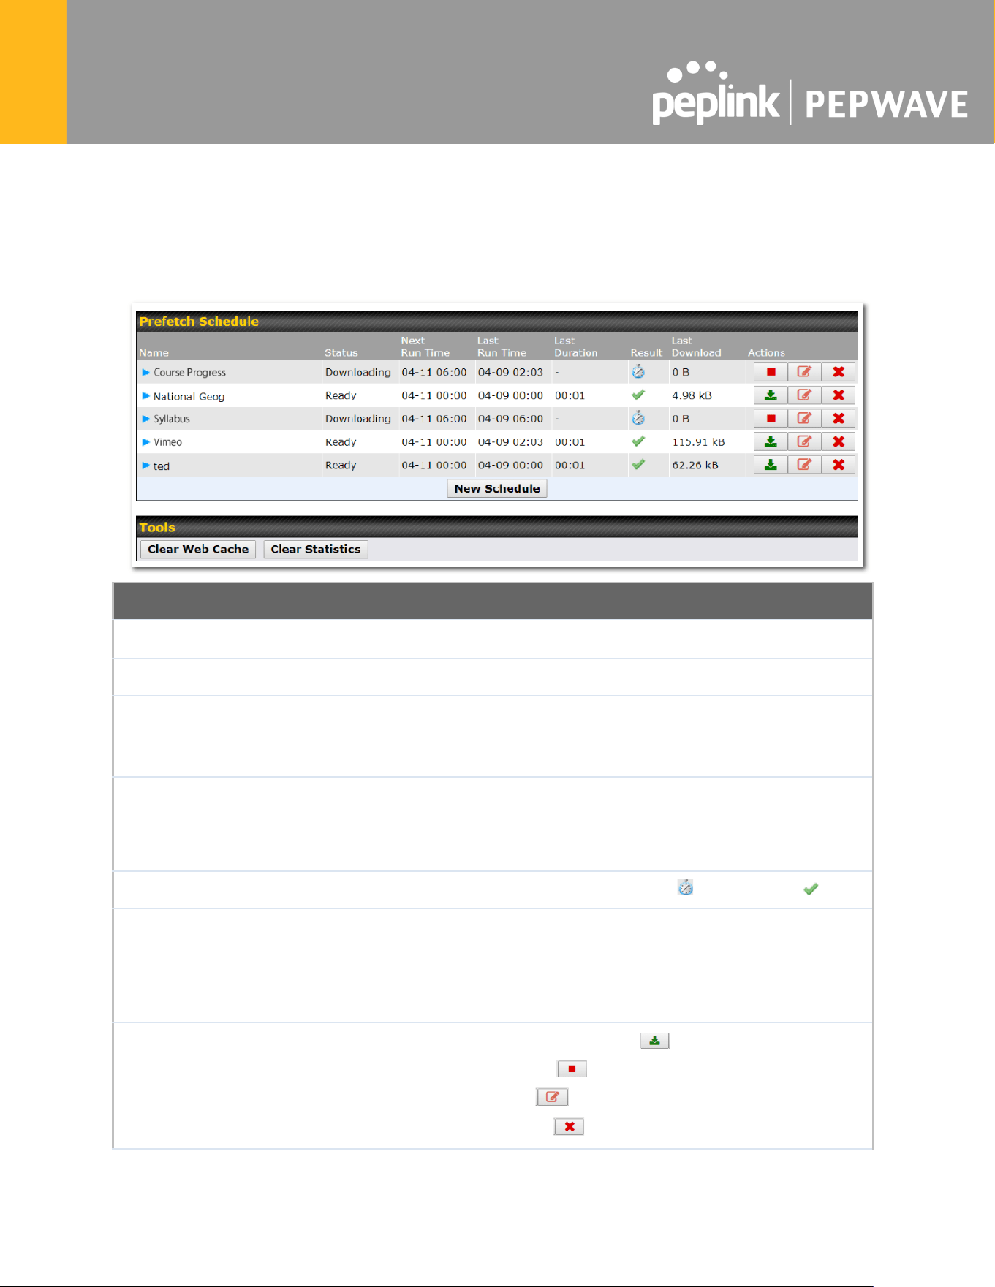Click the Ready status of Vimeo

coord(341,442)
